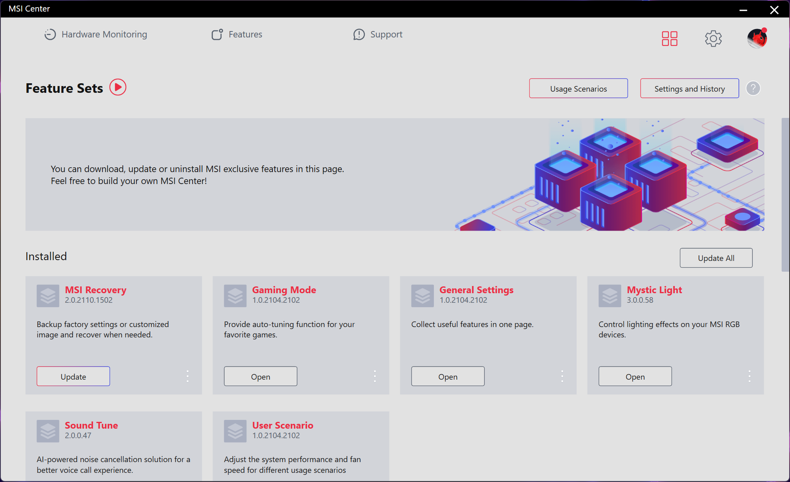Click the Sound Tune feature icon
The width and height of the screenshot is (790, 482).
pos(48,431)
